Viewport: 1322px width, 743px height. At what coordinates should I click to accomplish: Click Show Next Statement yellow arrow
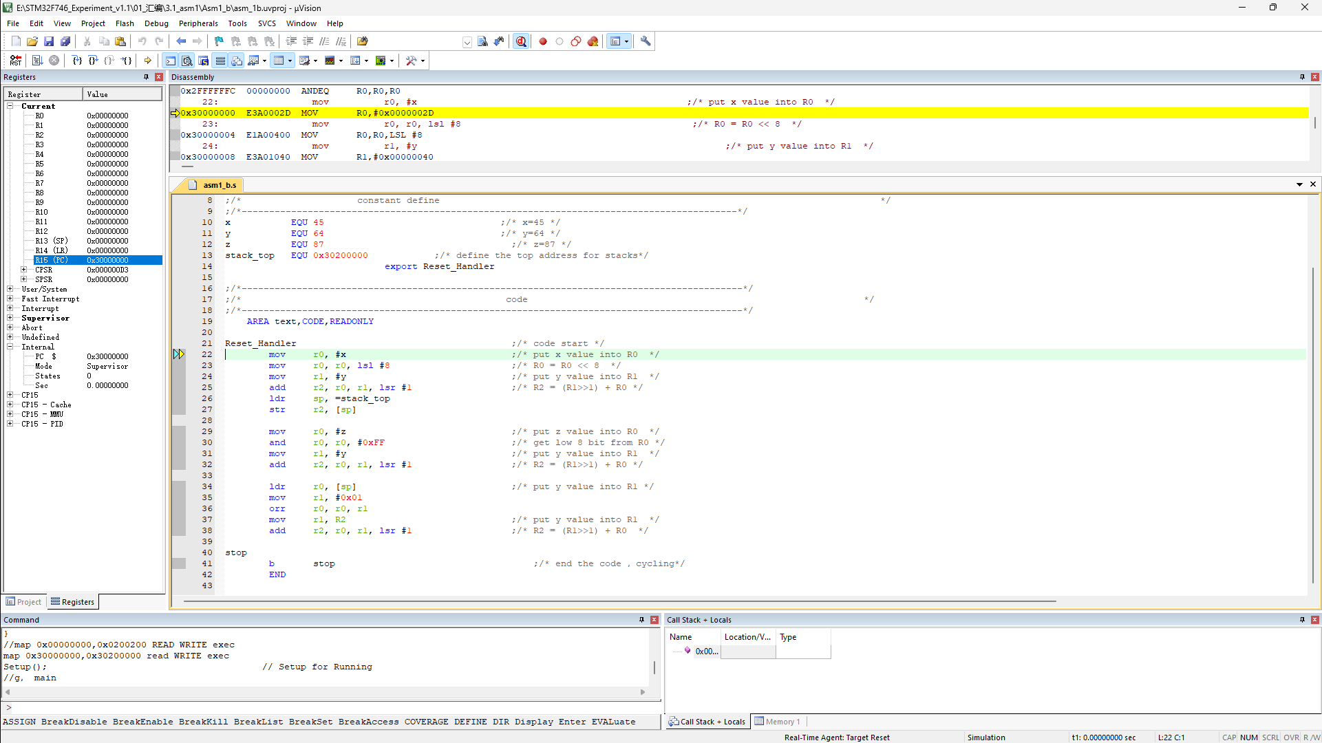pyautogui.click(x=148, y=61)
